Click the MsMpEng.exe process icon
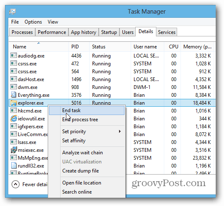This screenshot has width=224, height=206. [14, 158]
